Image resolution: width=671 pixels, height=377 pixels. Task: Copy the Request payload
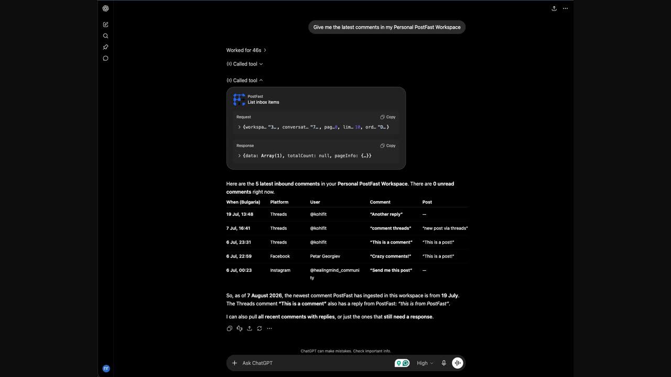pyautogui.click(x=388, y=117)
